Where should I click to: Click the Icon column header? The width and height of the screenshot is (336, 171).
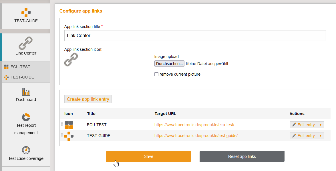point(69,114)
